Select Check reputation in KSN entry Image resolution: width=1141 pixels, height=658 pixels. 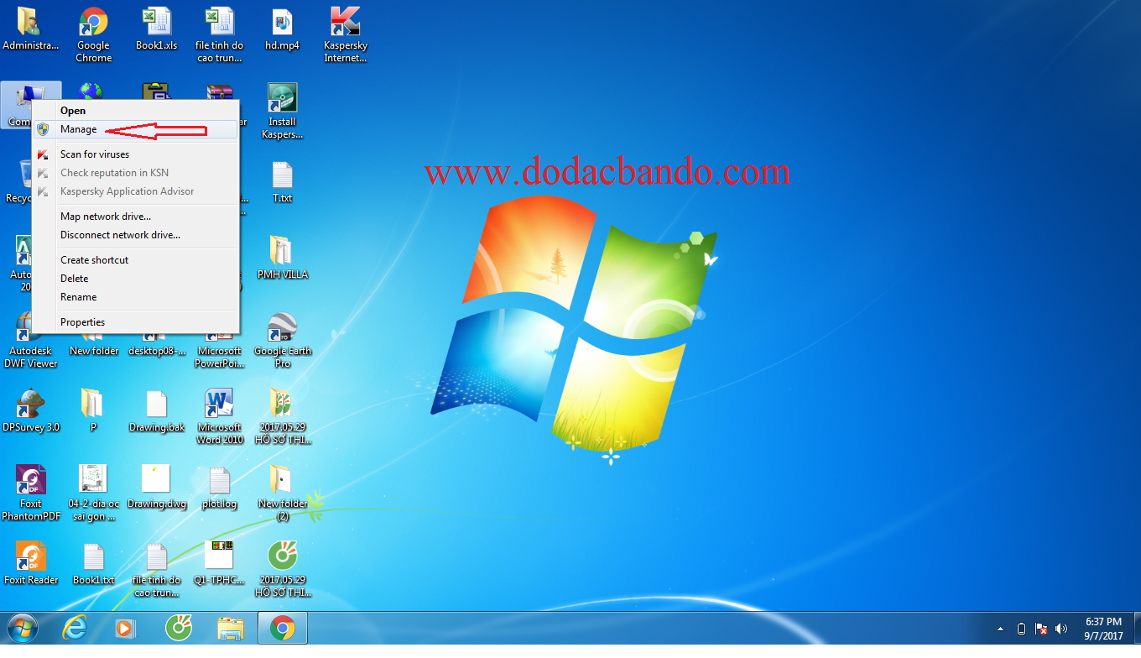tap(136, 173)
